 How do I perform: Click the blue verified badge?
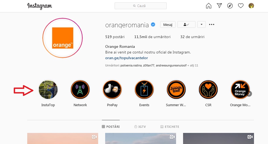pos(153,25)
